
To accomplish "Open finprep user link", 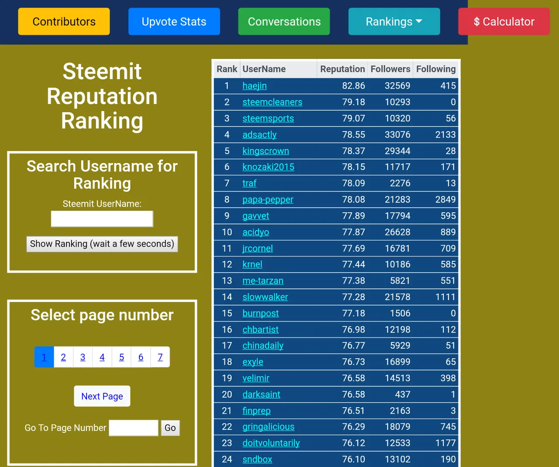I will pos(256,411).
